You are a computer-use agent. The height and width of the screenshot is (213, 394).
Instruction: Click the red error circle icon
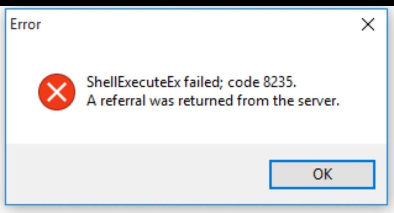point(57,92)
